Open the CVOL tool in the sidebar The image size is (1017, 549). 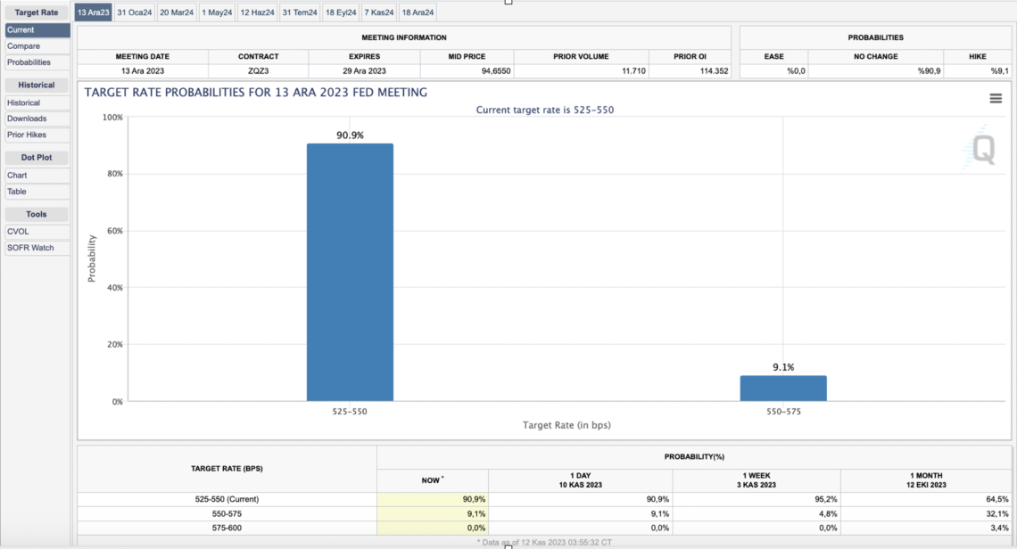click(37, 232)
